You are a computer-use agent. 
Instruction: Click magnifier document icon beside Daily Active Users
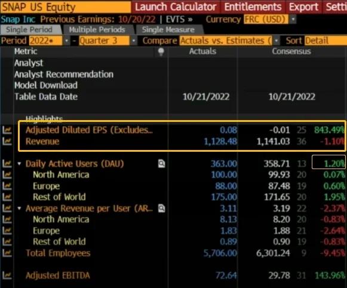pos(161,164)
